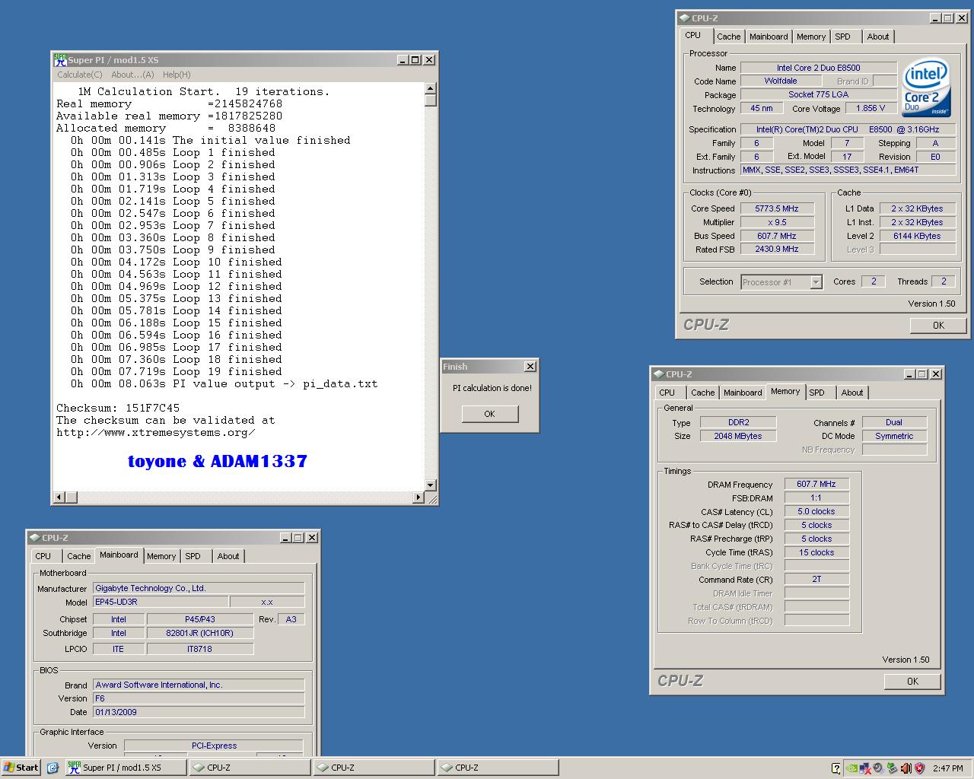This screenshot has width=974, height=779.
Task: Click the Core Speed value 5773.5 MHz
Action: pos(777,208)
